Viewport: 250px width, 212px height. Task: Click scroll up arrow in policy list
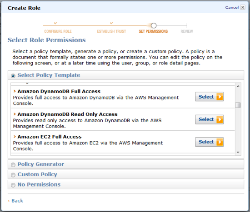(x=238, y=86)
